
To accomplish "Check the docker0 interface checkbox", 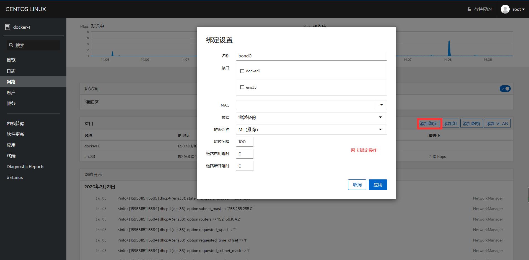I will click(x=242, y=71).
